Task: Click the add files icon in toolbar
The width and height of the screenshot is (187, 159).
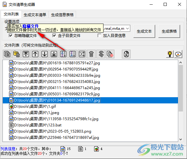Action: coord(7,54)
